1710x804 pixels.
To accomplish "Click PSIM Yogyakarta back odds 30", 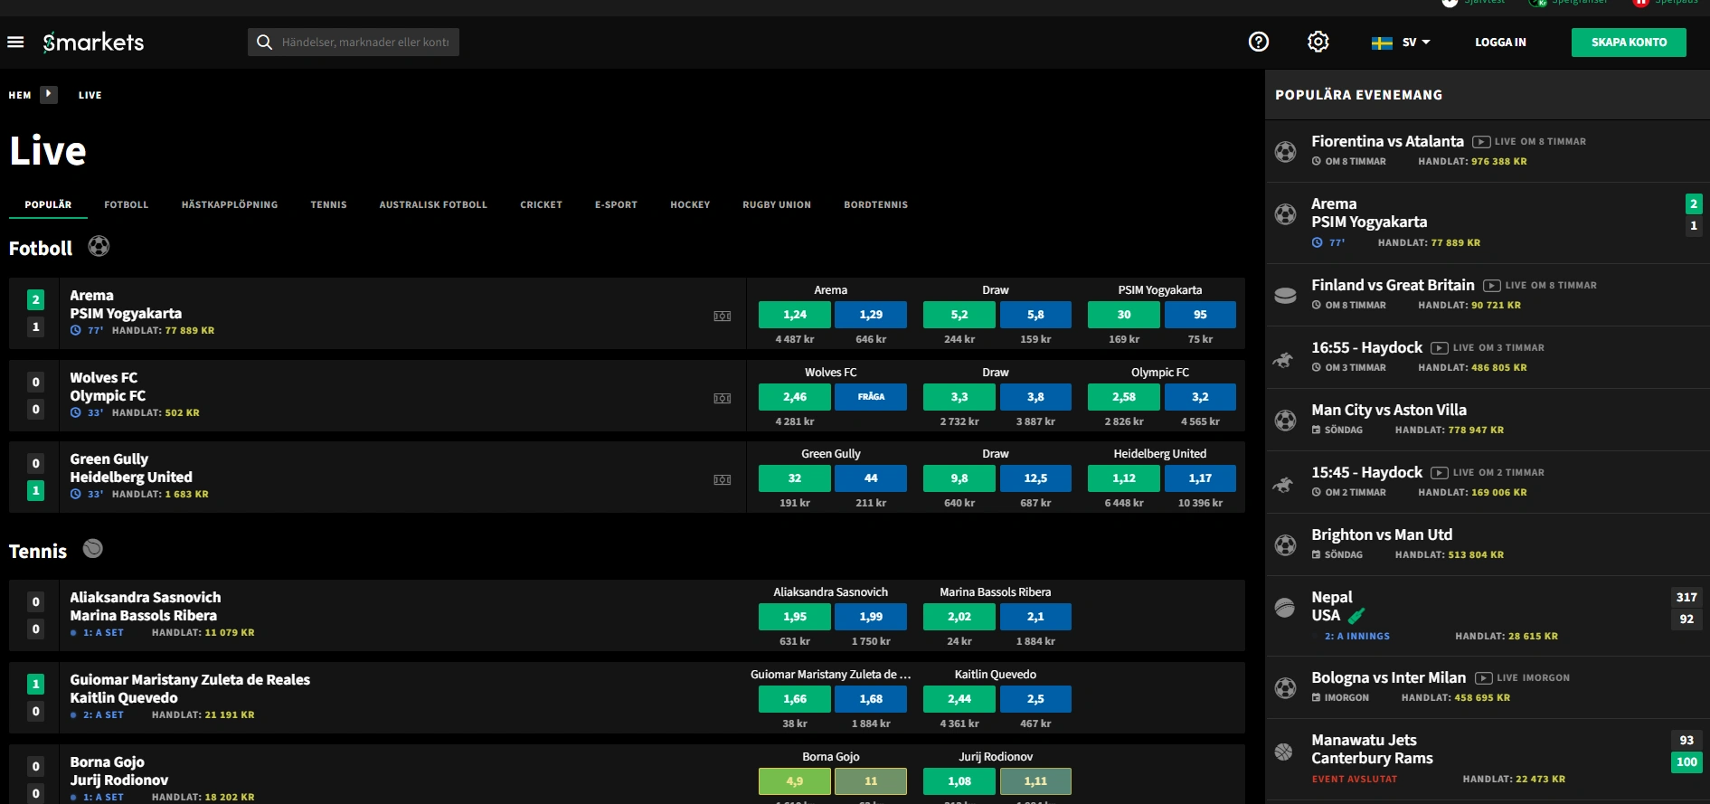I will (x=1124, y=315).
